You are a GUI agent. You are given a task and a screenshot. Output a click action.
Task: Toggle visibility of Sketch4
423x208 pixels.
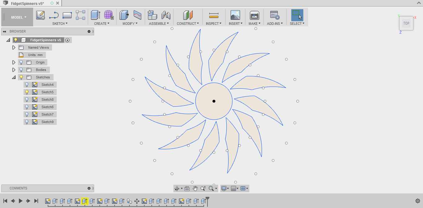pyautogui.click(x=27, y=84)
